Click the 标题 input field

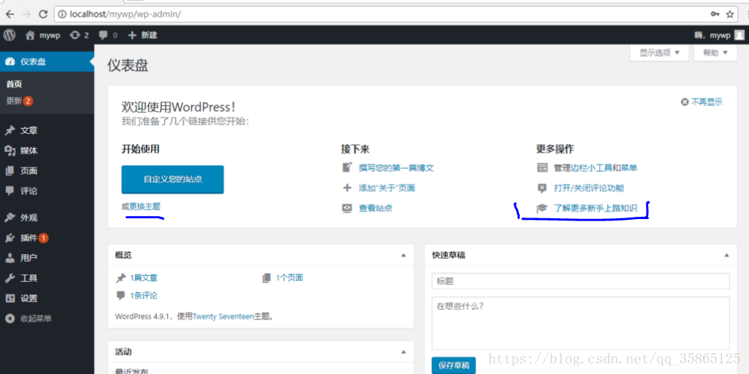[580, 281]
